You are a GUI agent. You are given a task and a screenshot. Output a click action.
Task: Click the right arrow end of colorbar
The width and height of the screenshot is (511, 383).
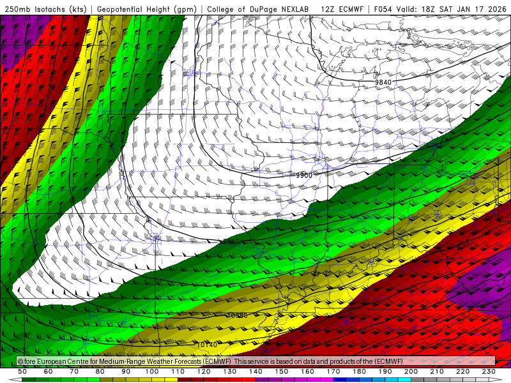(496, 380)
